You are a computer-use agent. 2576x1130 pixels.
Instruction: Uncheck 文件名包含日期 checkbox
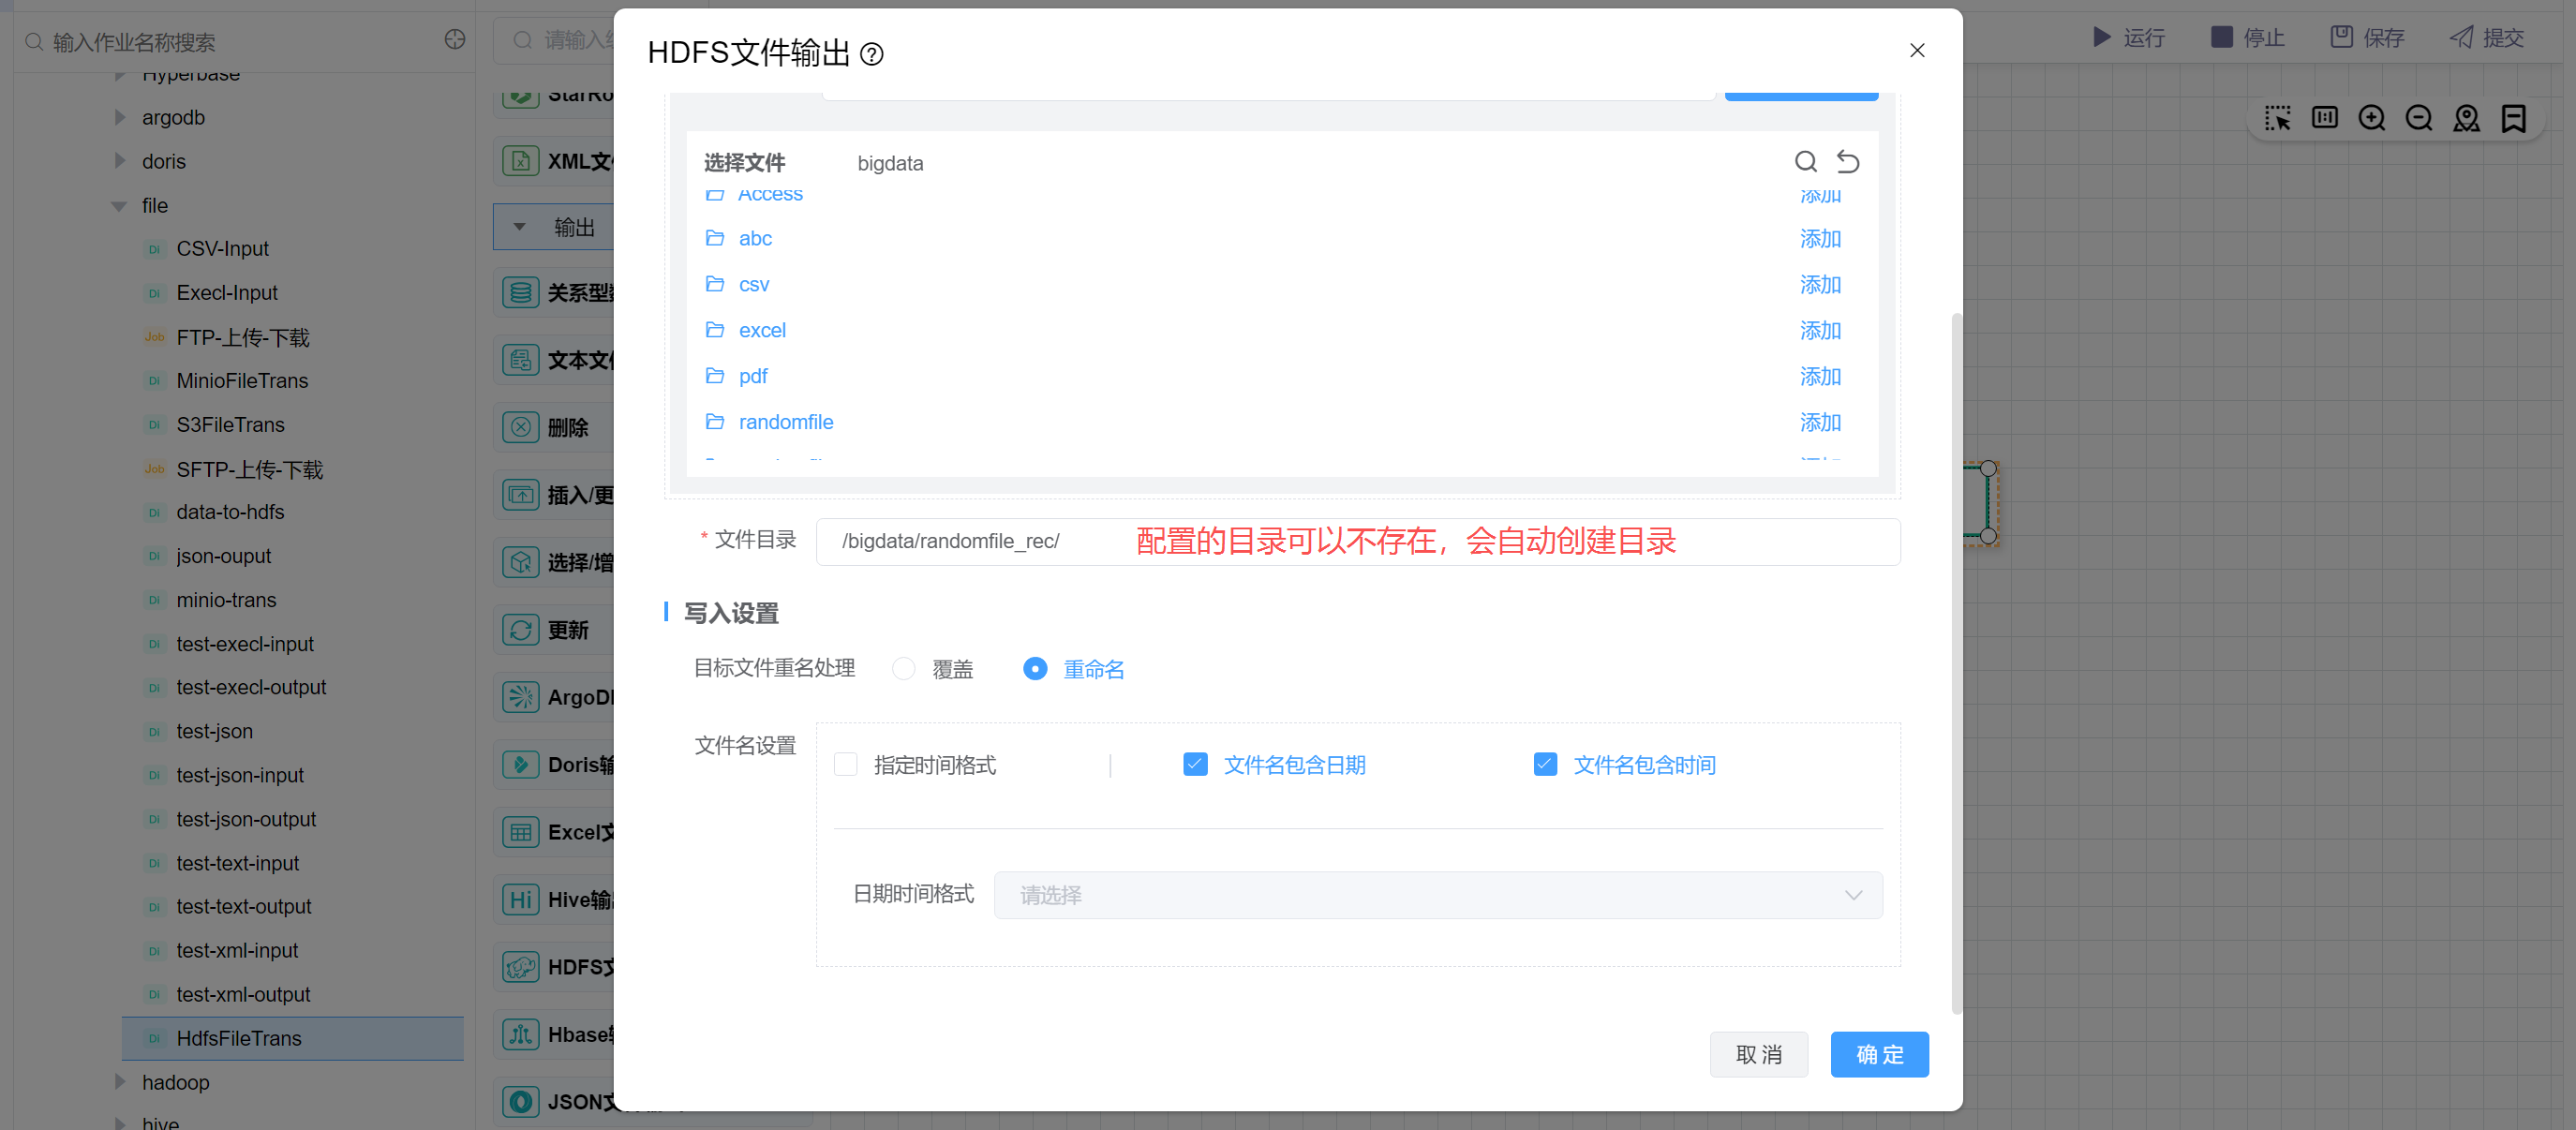coord(1195,765)
